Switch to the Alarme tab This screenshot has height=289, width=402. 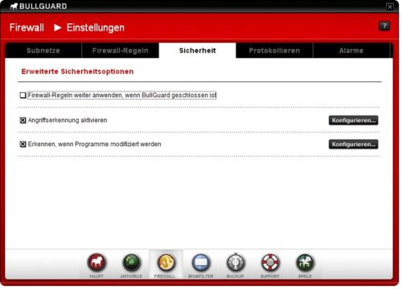coord(351,51)
